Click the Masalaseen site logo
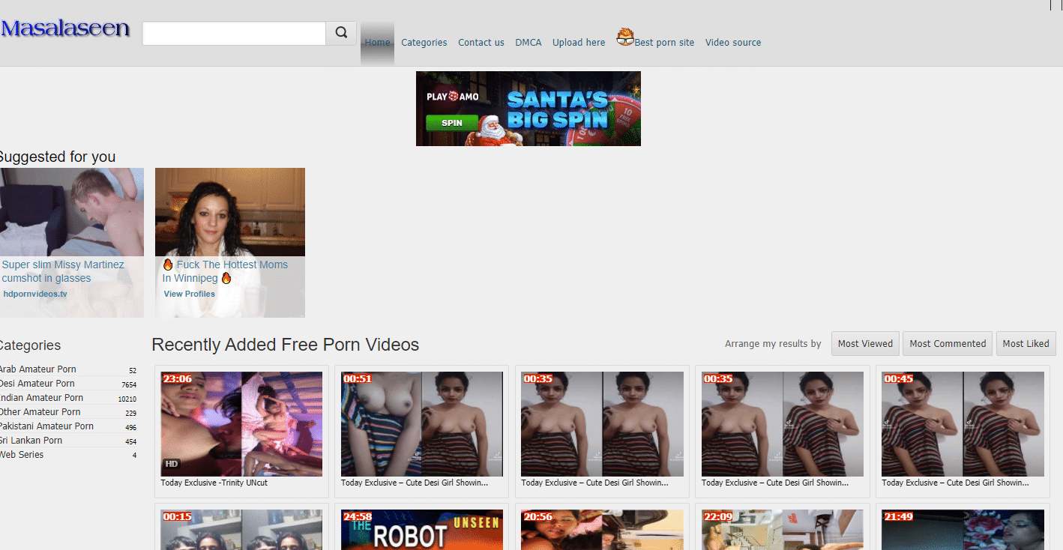This screenshot has height=550, width=1063. click(65, 29)
